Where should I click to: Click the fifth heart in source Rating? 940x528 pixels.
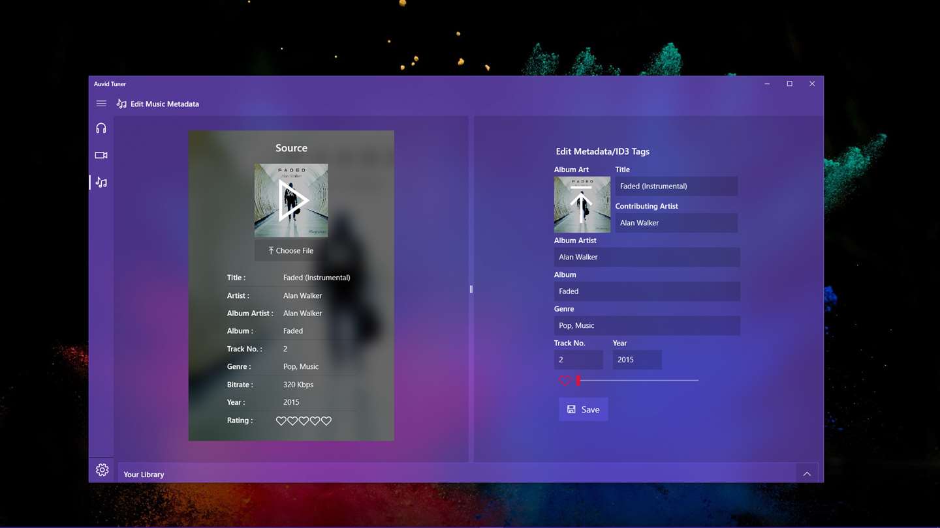click(x=326, y=421)
